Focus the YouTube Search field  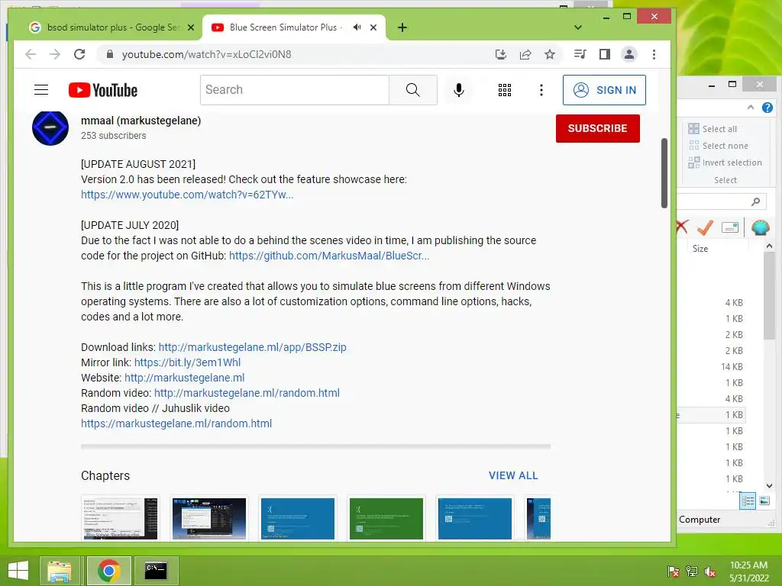(x=295, y=90)
